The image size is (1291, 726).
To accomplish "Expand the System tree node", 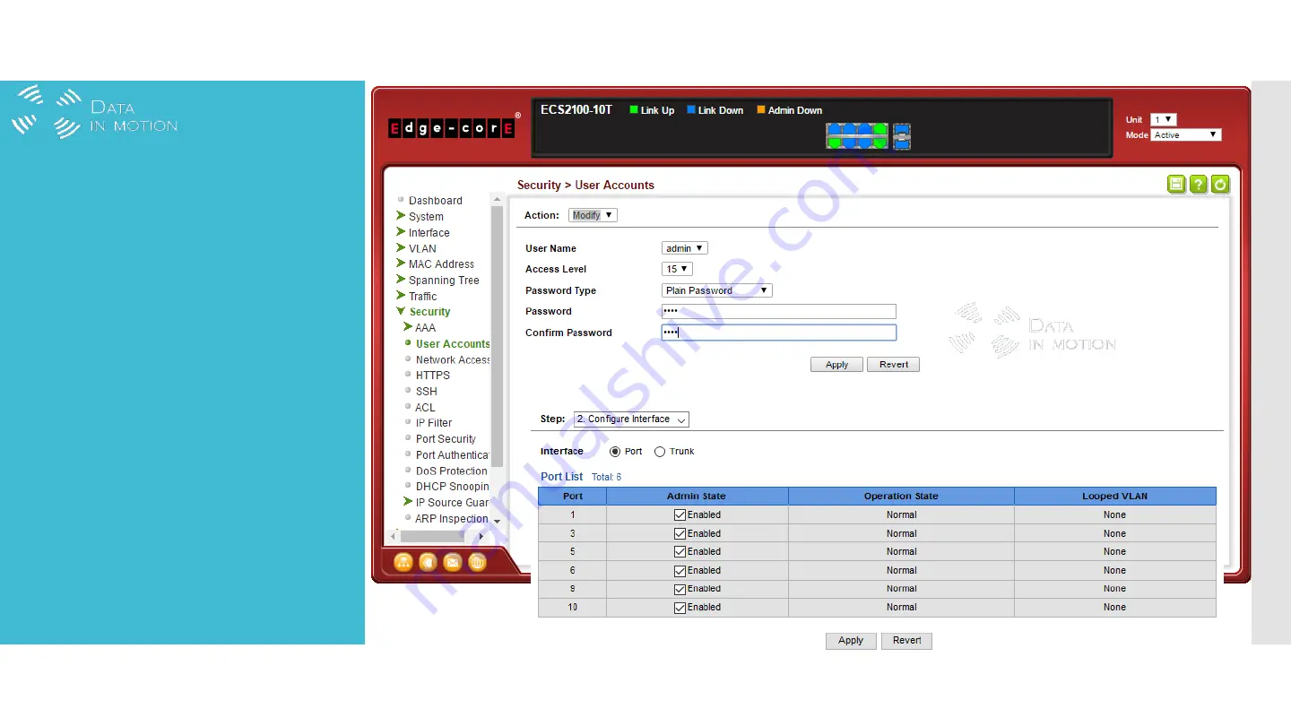I will coord(401,216).
